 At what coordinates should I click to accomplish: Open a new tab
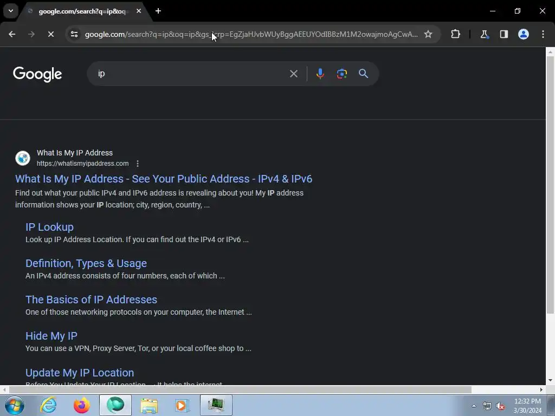158,11
